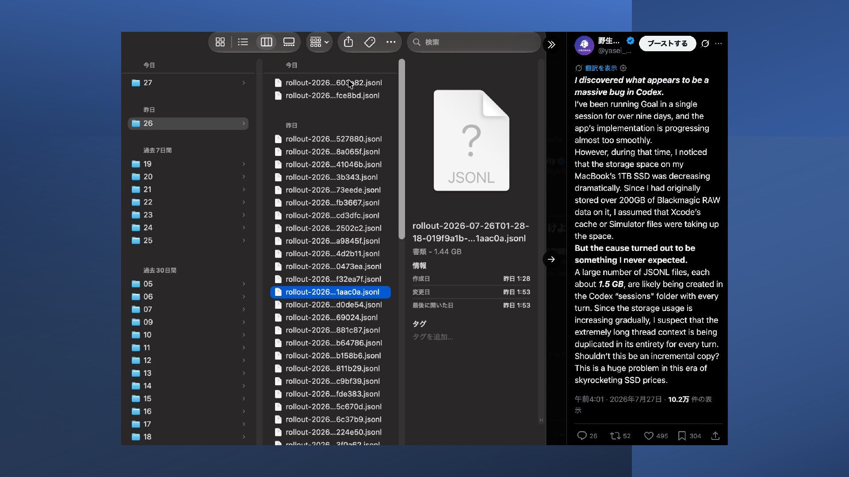Bookmark the post with 304 bookmarks
Screen dimensions: 849x477
click(x=682, y=436)
